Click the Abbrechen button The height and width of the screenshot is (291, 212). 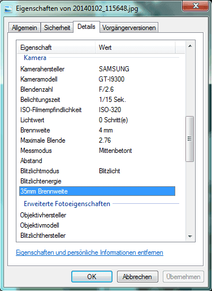click(x=137, y=277)
